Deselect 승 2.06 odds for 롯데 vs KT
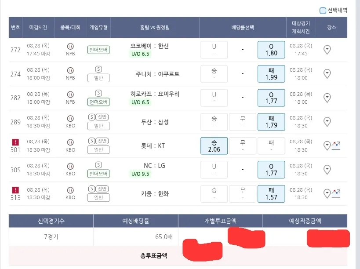The height and width of the screenshot is (269, 360). [214, 146]
